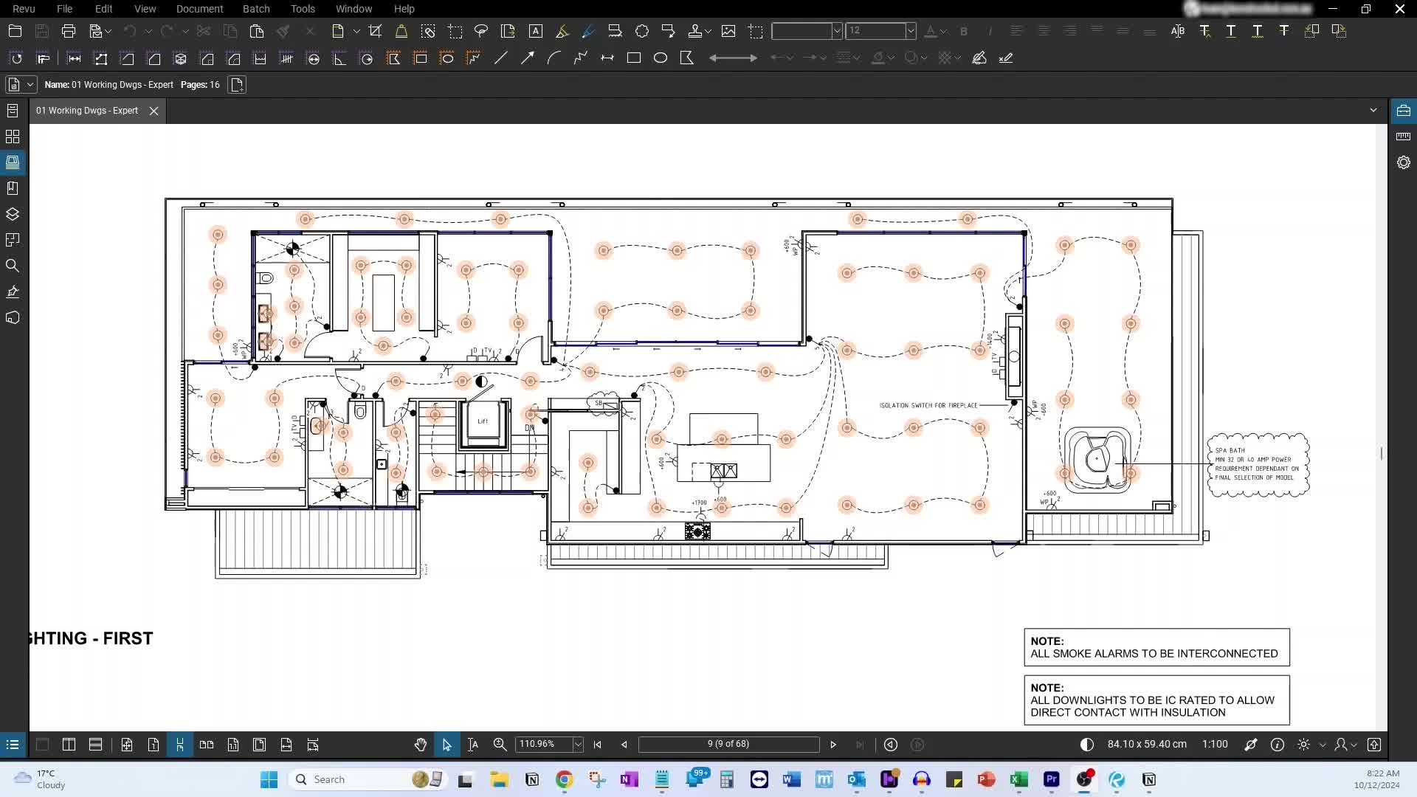Click the next page navigation button
This screenshot has height=797, width=1417.
(834, 743)
